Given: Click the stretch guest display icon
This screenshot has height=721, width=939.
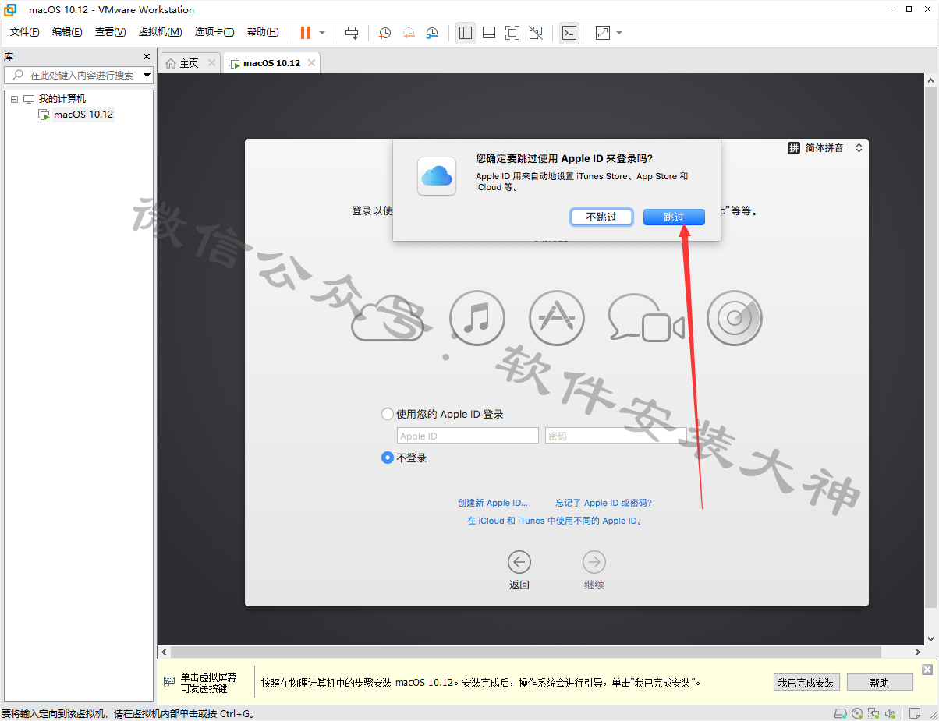Looking at the screenshot, I should [x=603, y=33].
